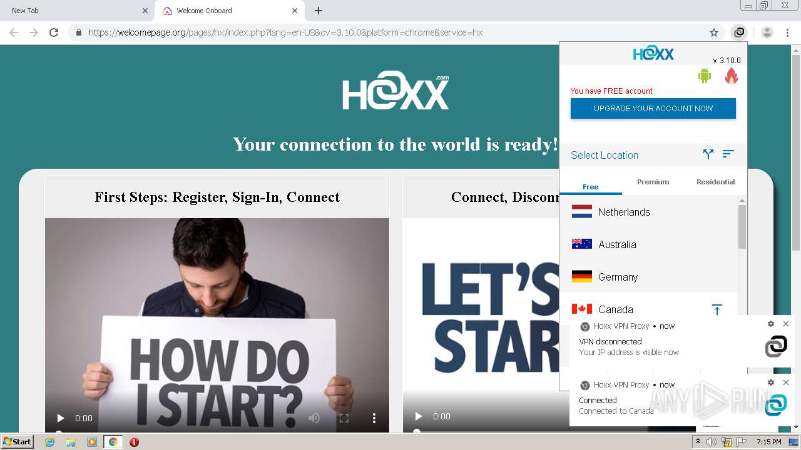Viewport: 801px width, 450px height.
Task: Open Chrome's three-dot menu
Action: click(787, 32)
